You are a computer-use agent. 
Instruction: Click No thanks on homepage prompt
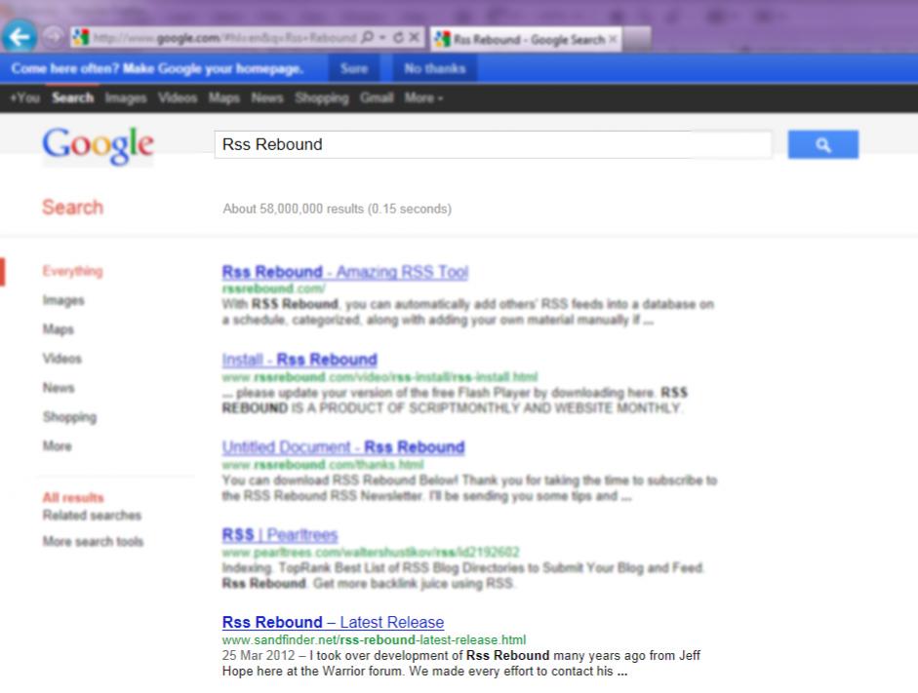pyautogui.click(x=434, y=68)
